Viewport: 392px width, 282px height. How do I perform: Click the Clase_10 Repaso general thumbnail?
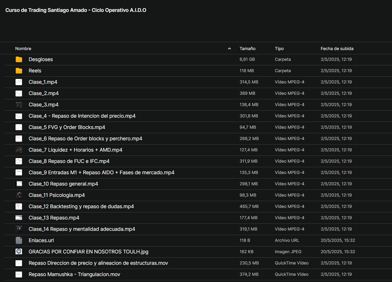click(19, 184)
